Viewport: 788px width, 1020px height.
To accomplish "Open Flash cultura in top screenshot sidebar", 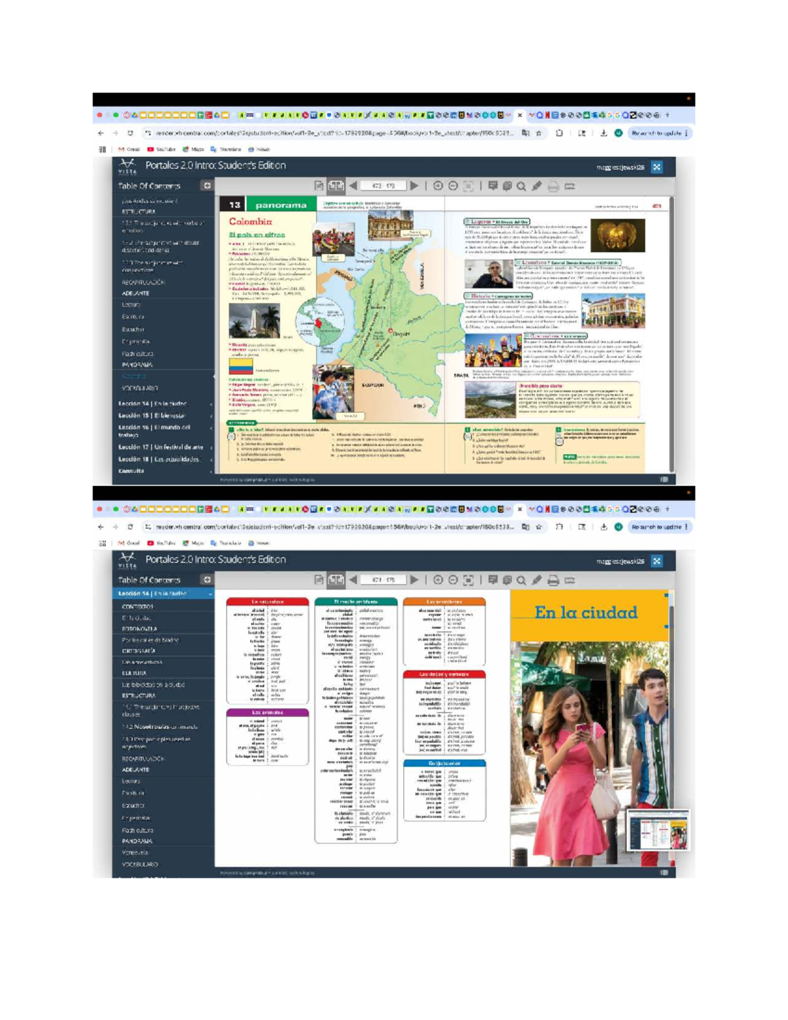I will tap(137, 353).
